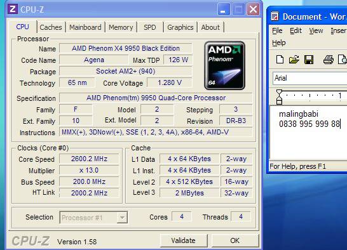
Task: Click the Validate button
Action: pyautogui.click(x=184, y=240)
